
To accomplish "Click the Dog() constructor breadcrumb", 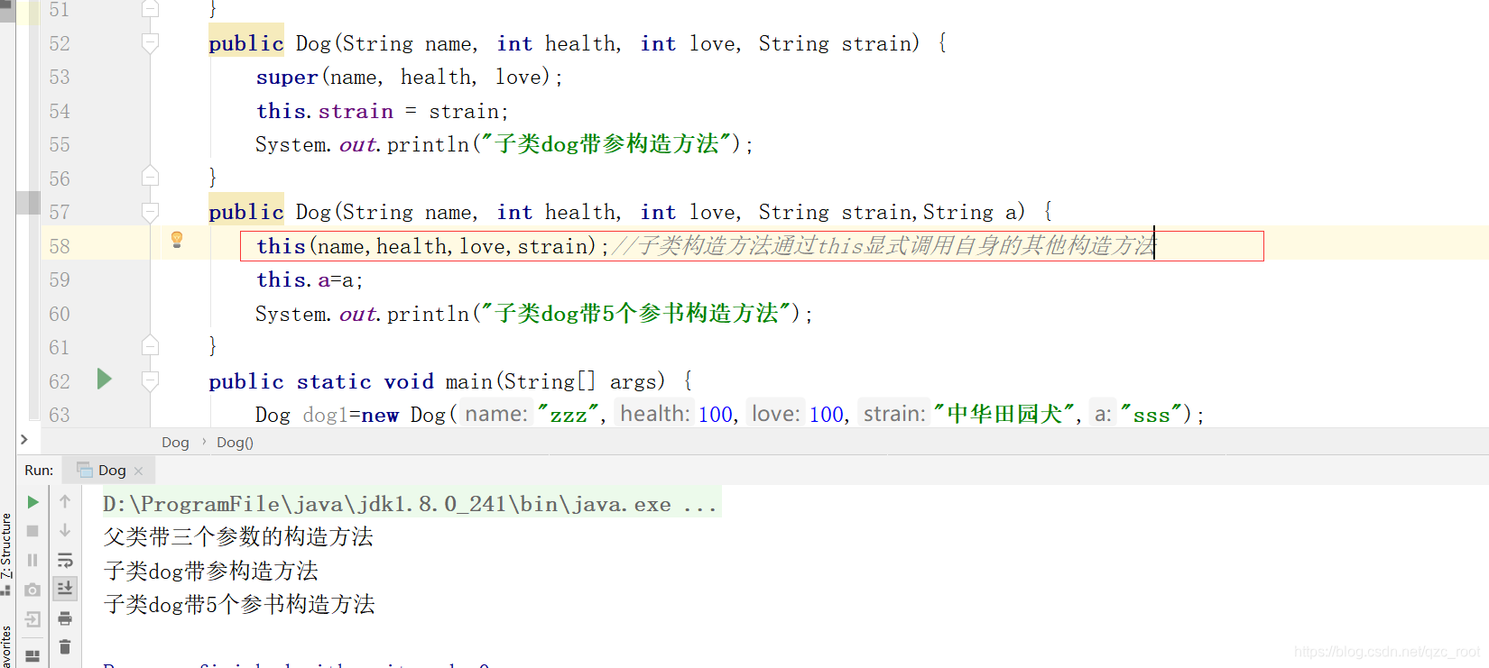I will coord(235,443).
